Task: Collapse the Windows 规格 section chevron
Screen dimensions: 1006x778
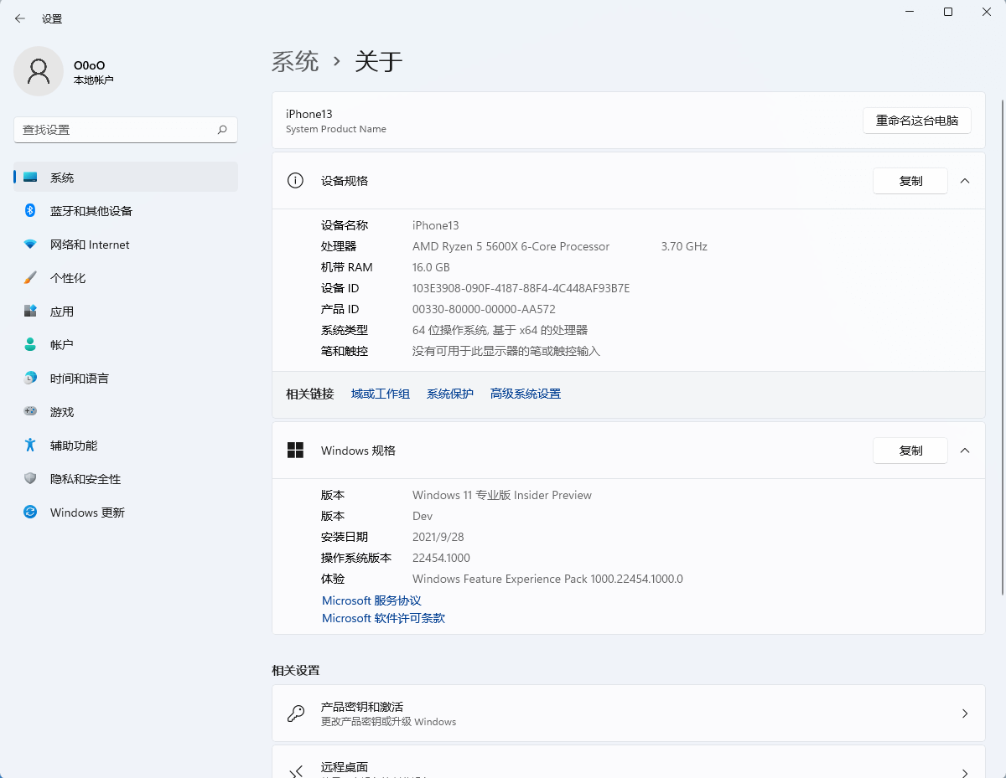Action: pos(964,450)
